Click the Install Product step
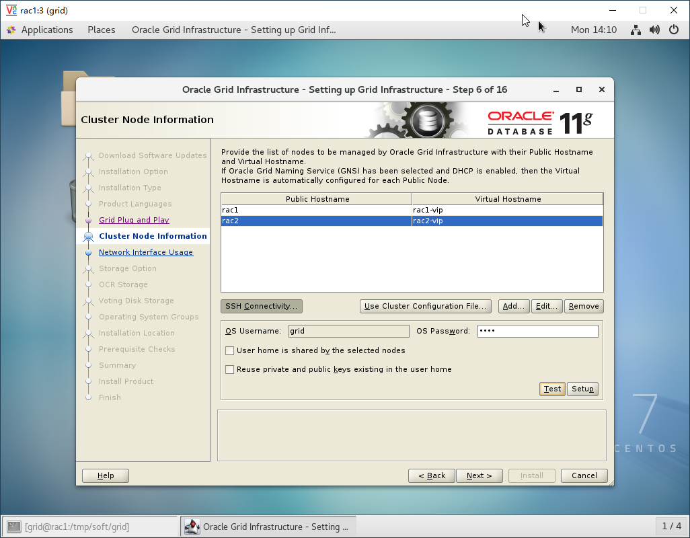This screenshot has height=538, width=690. [126, 381]
